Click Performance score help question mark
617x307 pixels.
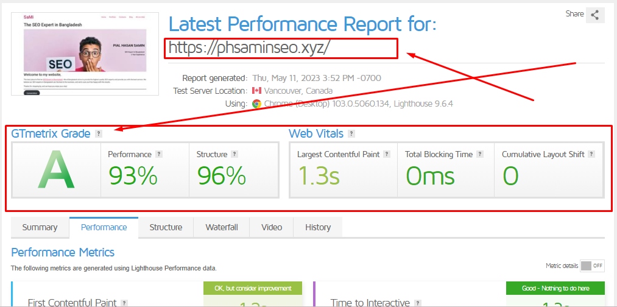click(x=158, y=154)
